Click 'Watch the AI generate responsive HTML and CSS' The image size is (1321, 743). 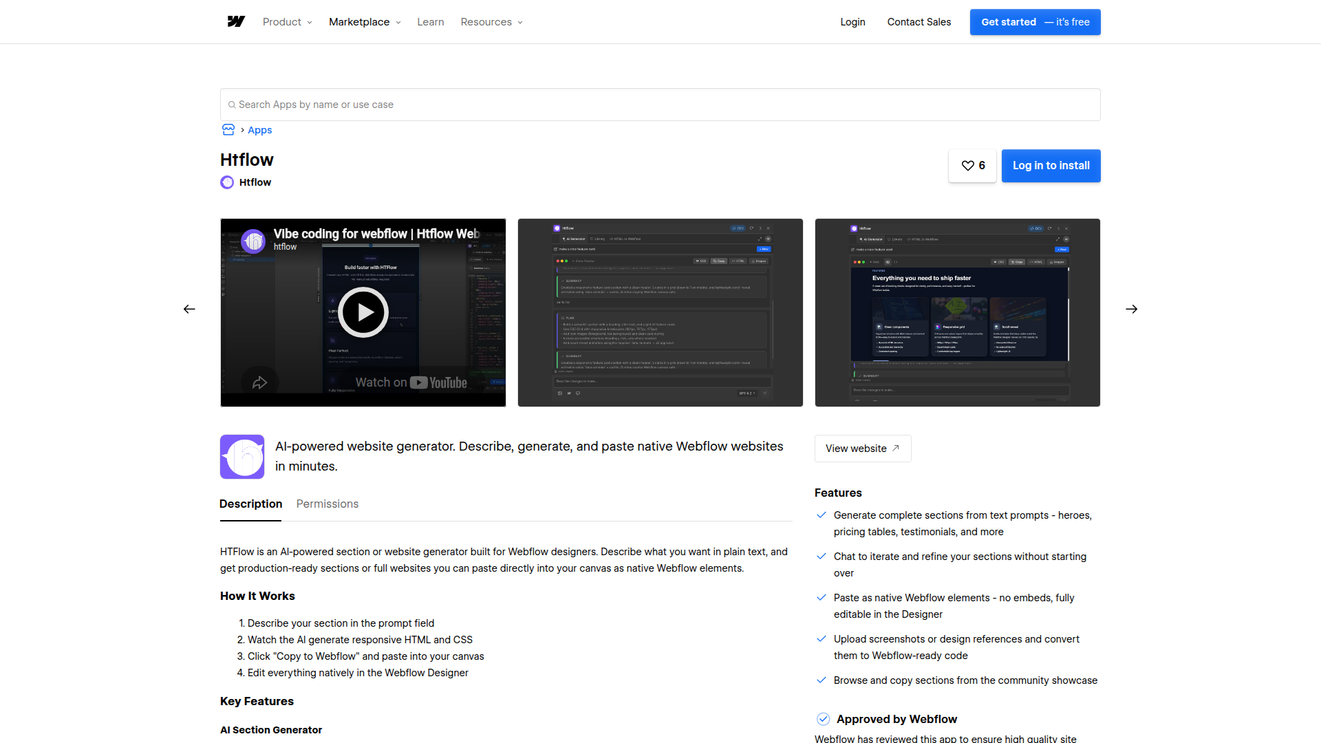[360, 640]
